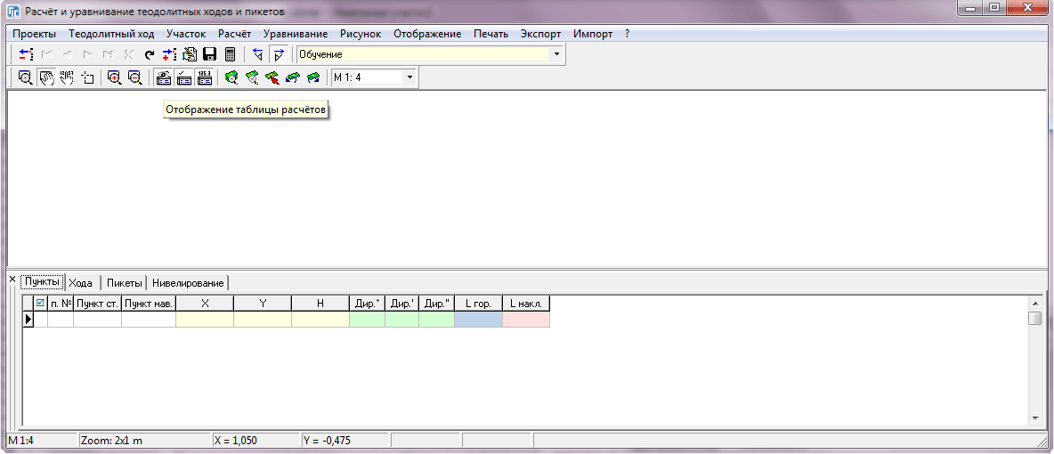This screenshot has height=454, width=1054.
Task: Click the zoom window magnifier icon
Action: tap(25, 77)
